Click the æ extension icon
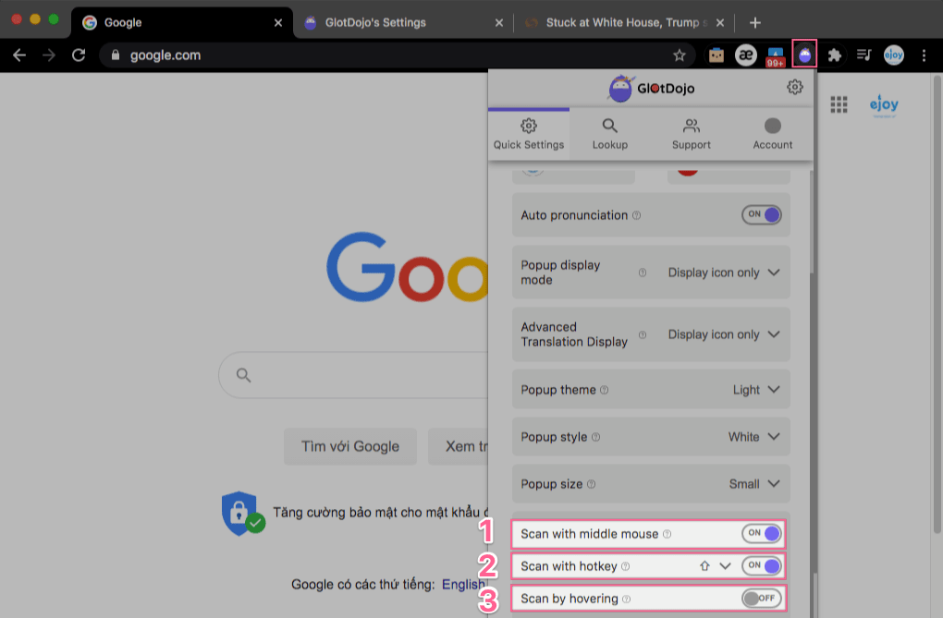This screenshot has height=618, width=943. 746,55
